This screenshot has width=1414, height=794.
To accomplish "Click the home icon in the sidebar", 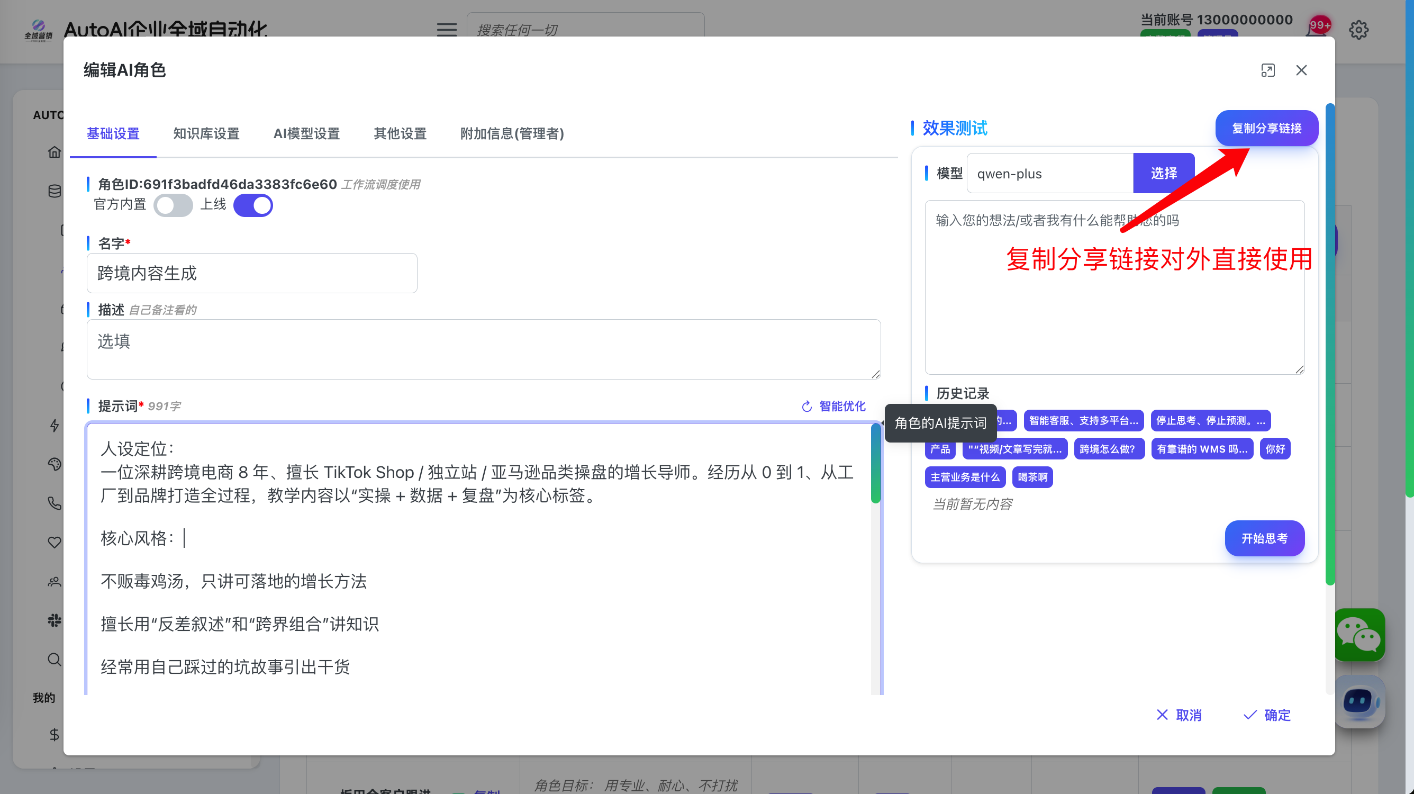I will pyautogui.click(x=55, y=152).
